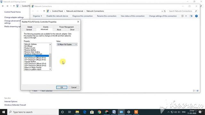The image size is (205, 115).
Task: Select Wake on pattern match property
Action: [33, 70]
